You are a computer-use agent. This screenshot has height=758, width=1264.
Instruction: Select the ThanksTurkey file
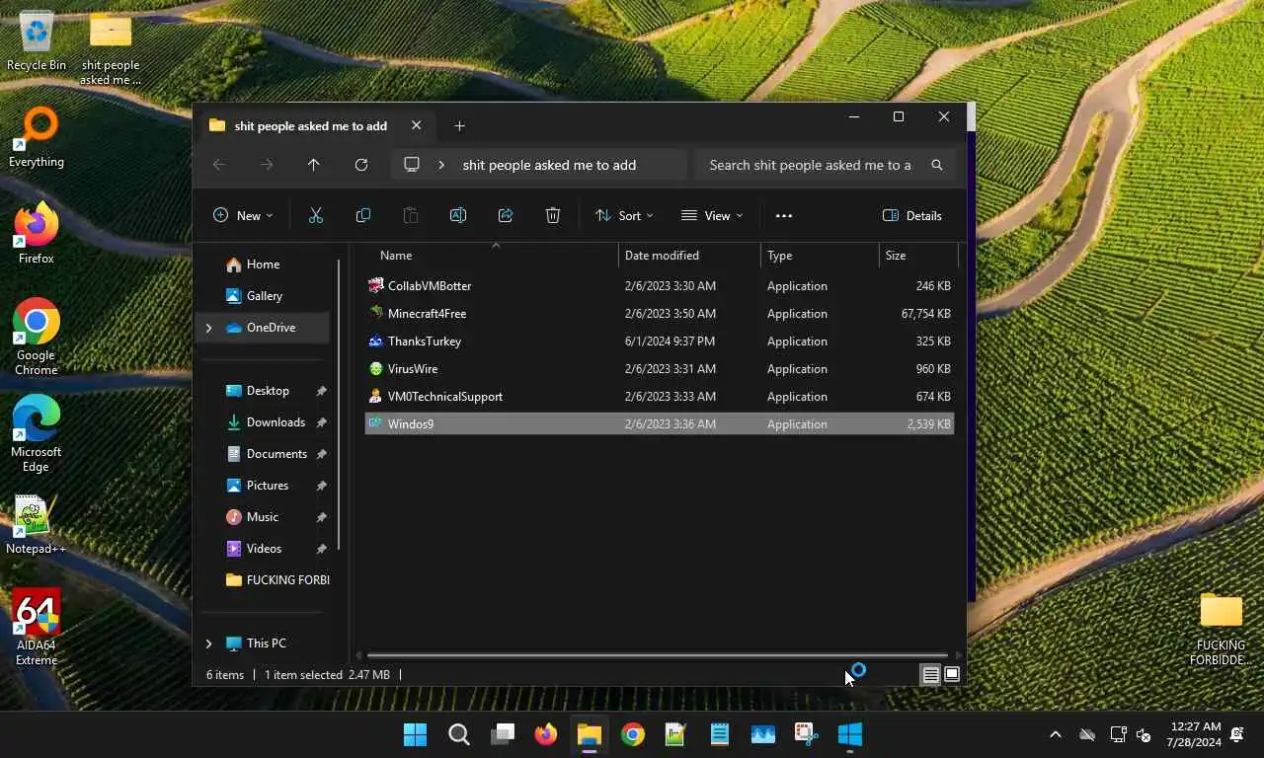point(659,341)
